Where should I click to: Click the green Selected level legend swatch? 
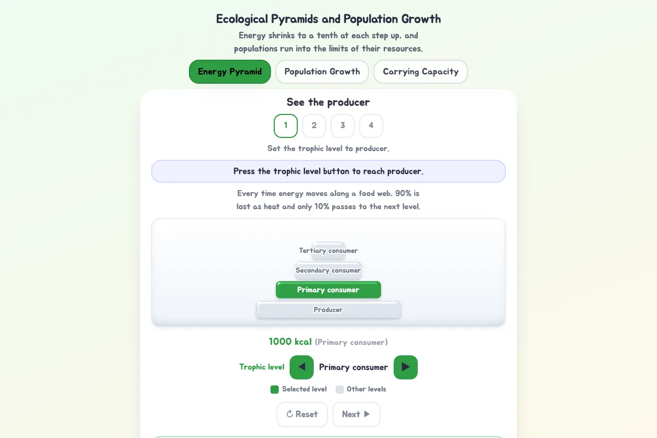(x=275, y=390)
